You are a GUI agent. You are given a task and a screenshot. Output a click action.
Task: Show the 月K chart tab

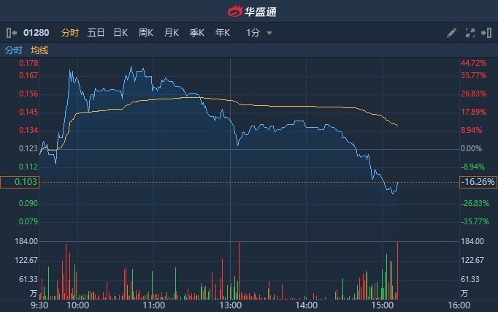click(172, 33)
